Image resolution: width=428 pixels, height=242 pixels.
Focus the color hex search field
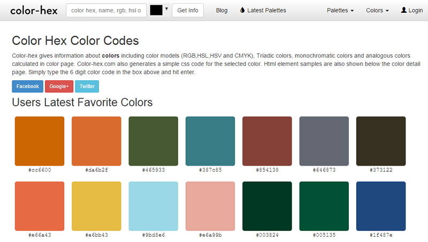[x=106, y=10]
